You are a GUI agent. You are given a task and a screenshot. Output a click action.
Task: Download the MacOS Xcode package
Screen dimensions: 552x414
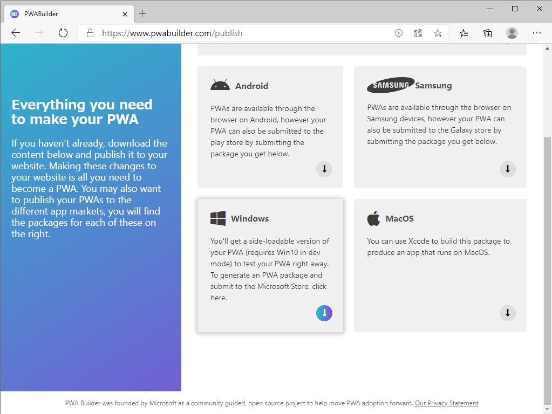coord(507,313)
